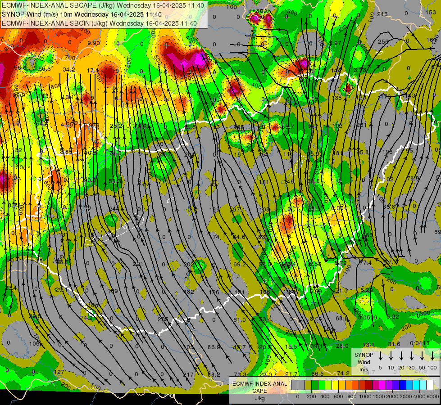Click the wind arrow above the 10 m/s label

point(391,356)
